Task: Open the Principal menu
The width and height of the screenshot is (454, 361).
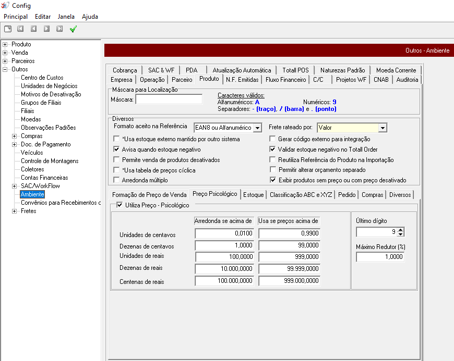Action: (x=16, y=17)
